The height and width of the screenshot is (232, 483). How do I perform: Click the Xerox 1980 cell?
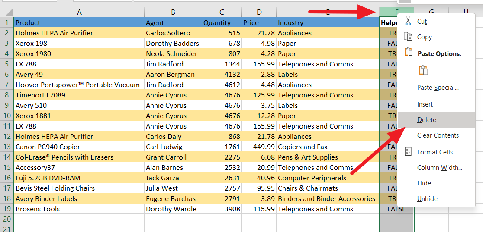click(79, 54)
